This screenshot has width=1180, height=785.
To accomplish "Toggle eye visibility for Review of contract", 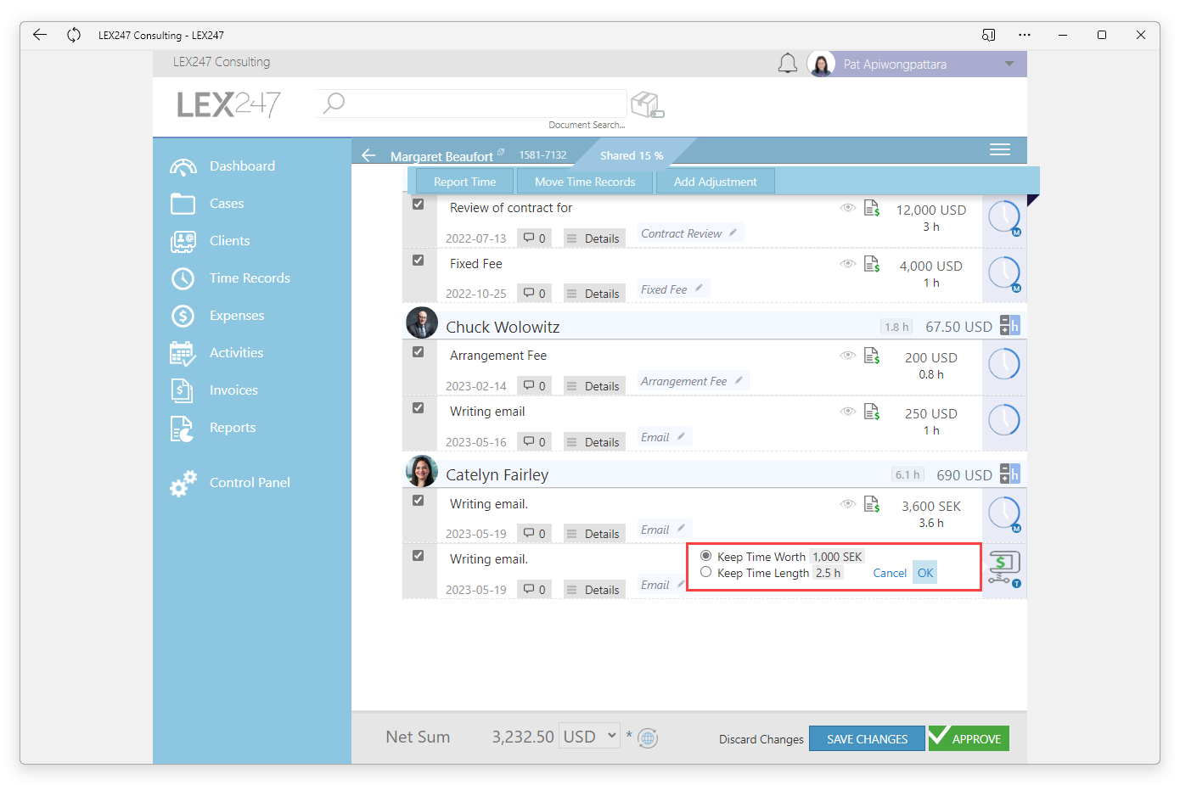I will pyautogui.click(x=847, y=208).
